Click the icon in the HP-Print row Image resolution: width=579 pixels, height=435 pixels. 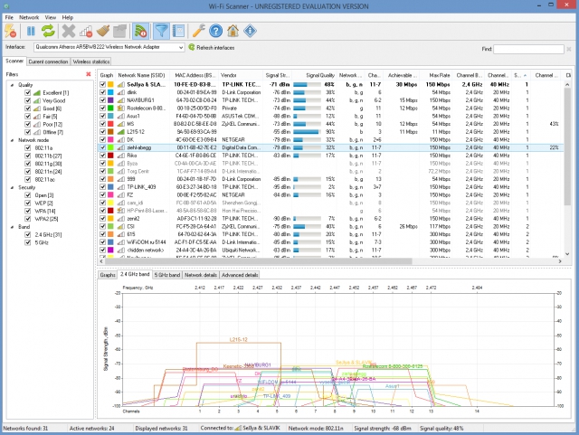pos(120,211)
